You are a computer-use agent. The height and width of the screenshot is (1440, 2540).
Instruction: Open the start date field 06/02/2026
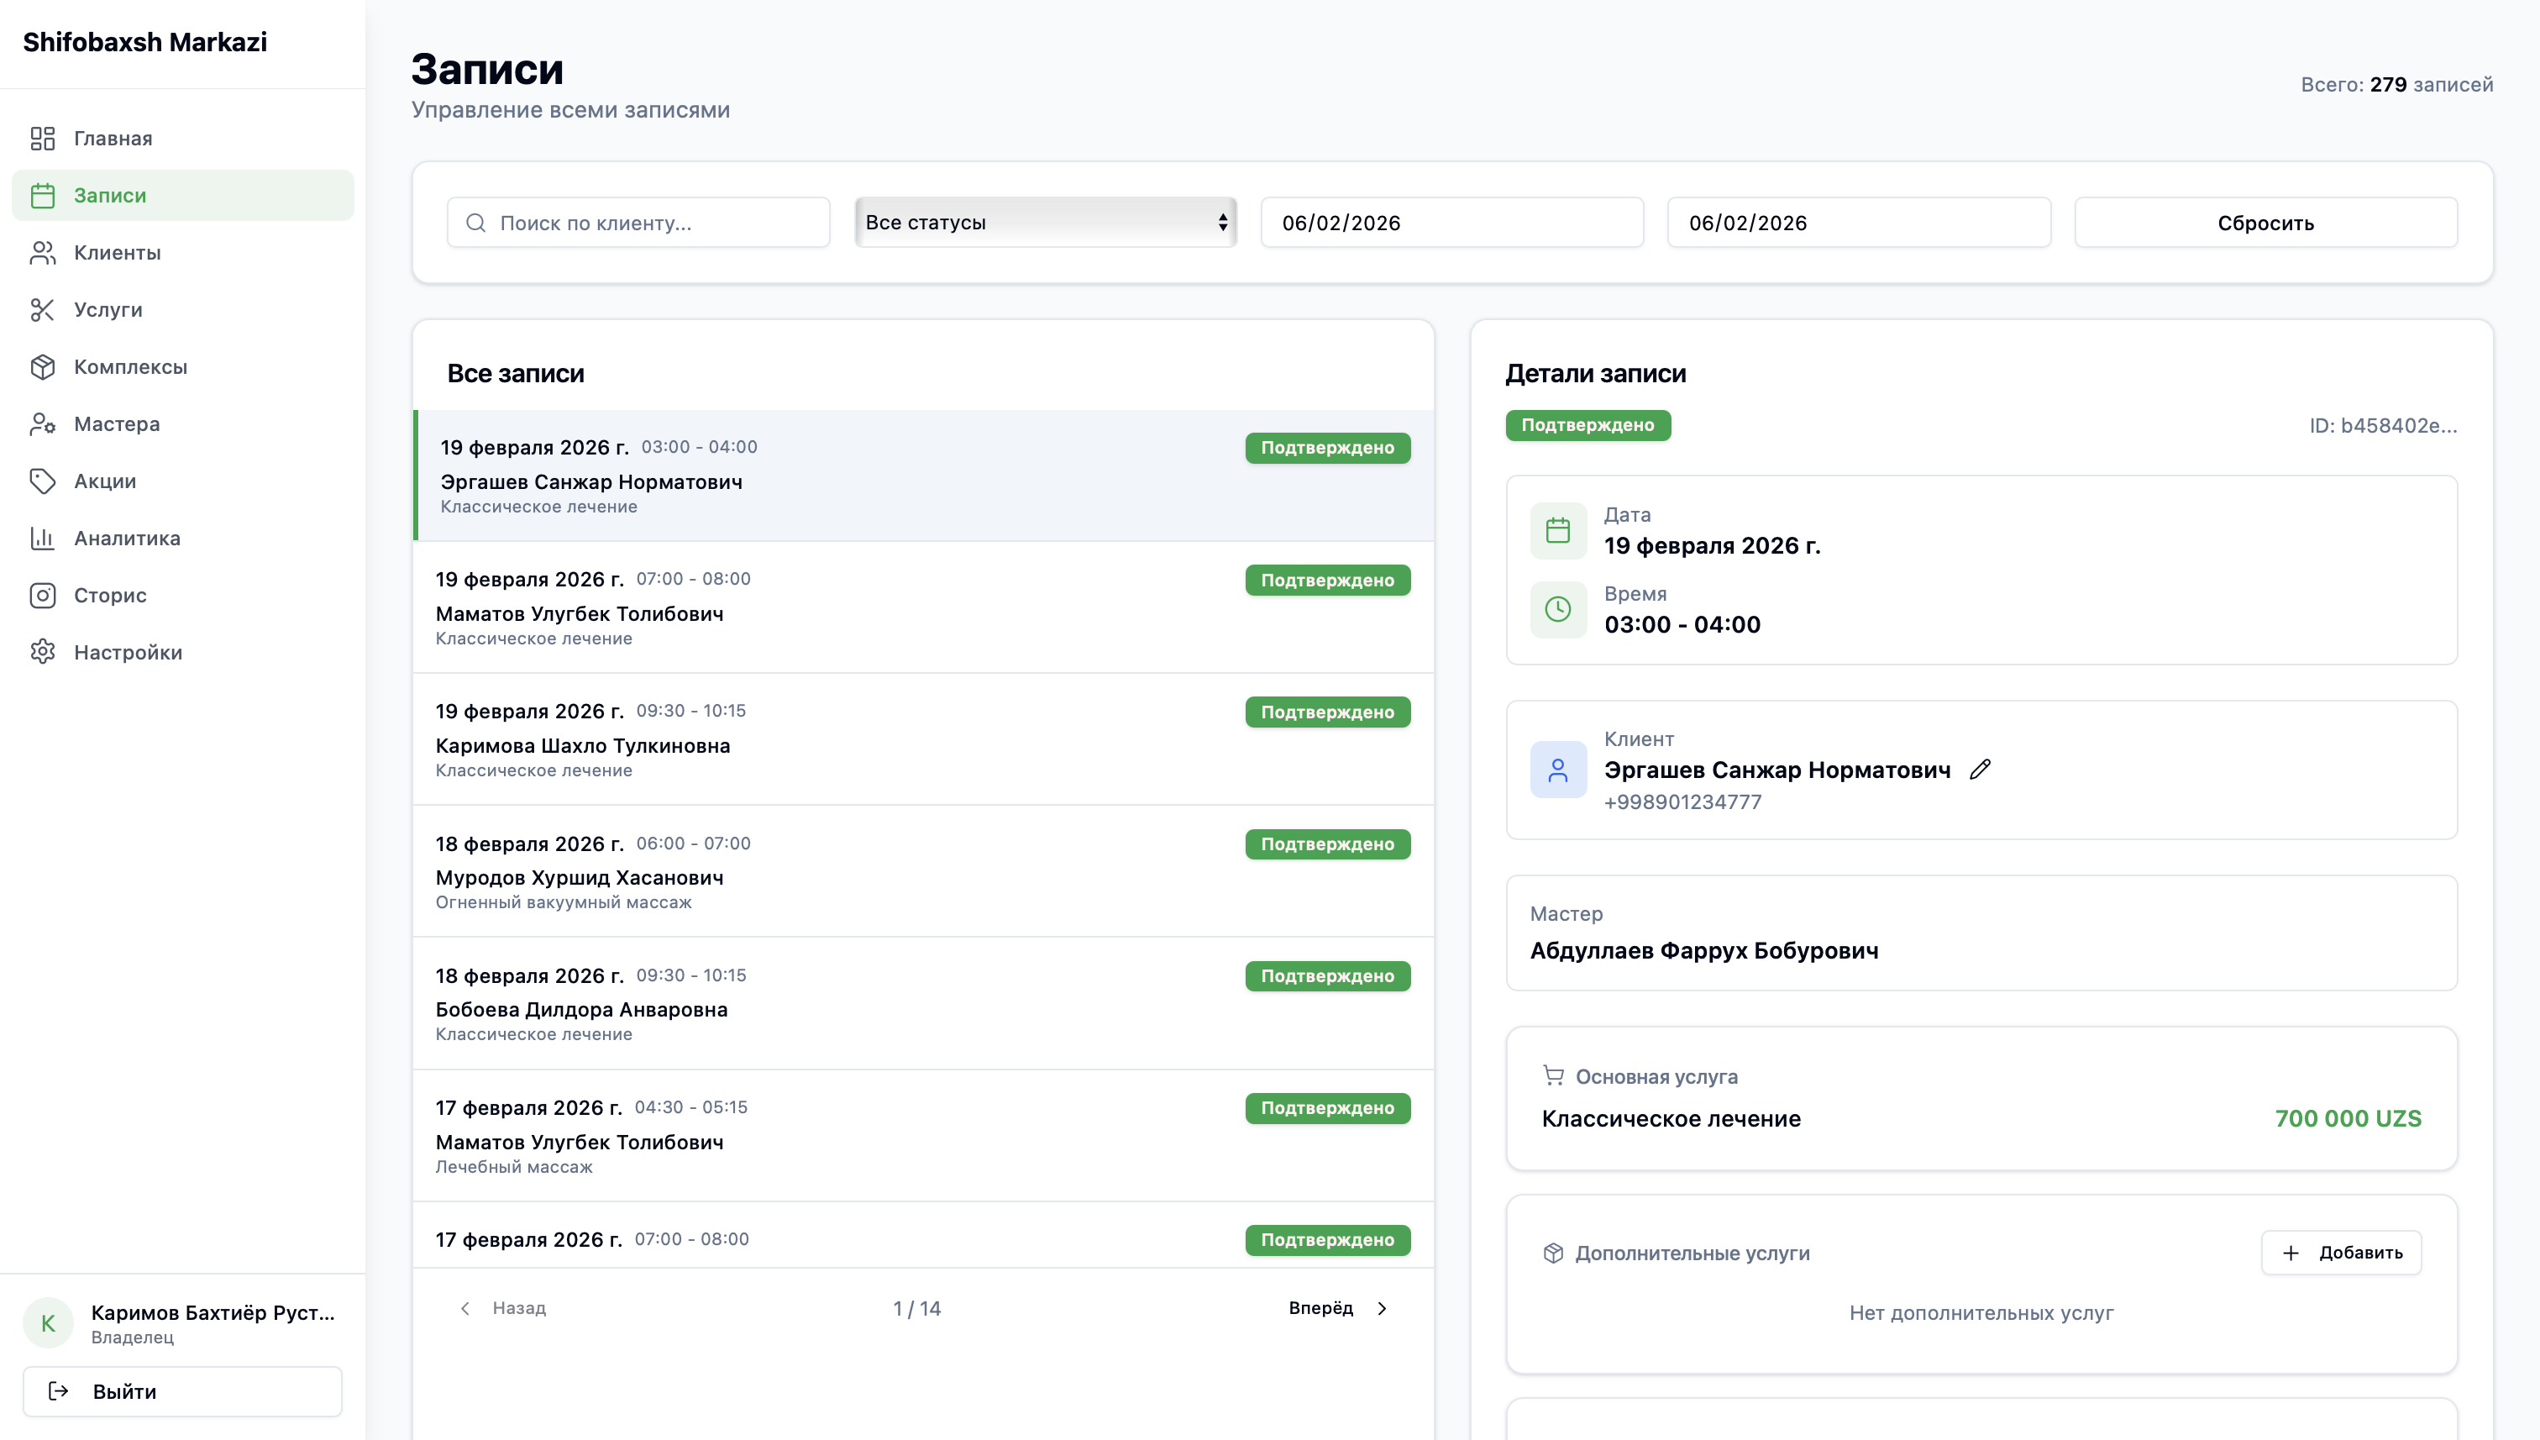click(x=1451, y=223)
